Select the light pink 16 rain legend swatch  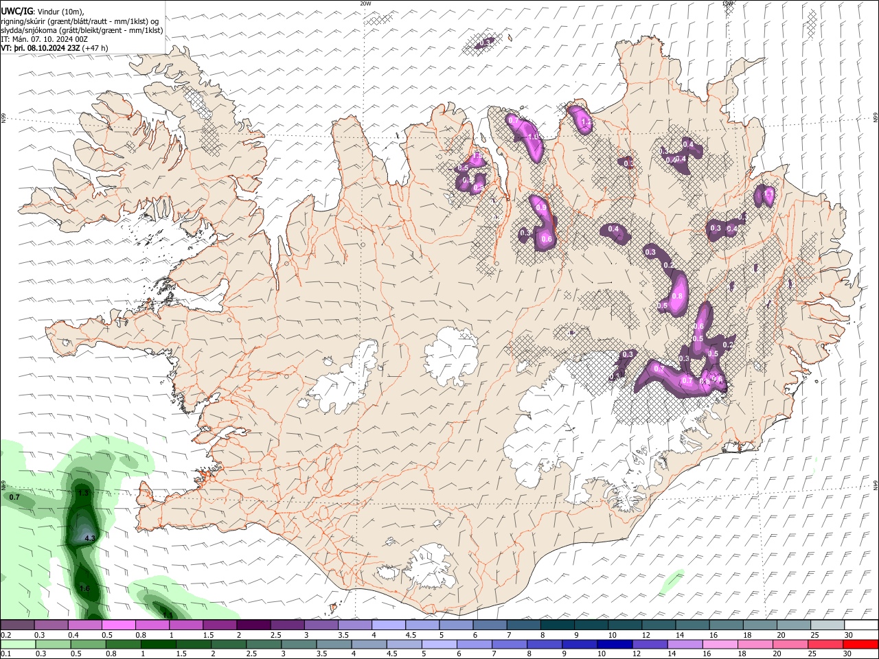tap(720, 644)
